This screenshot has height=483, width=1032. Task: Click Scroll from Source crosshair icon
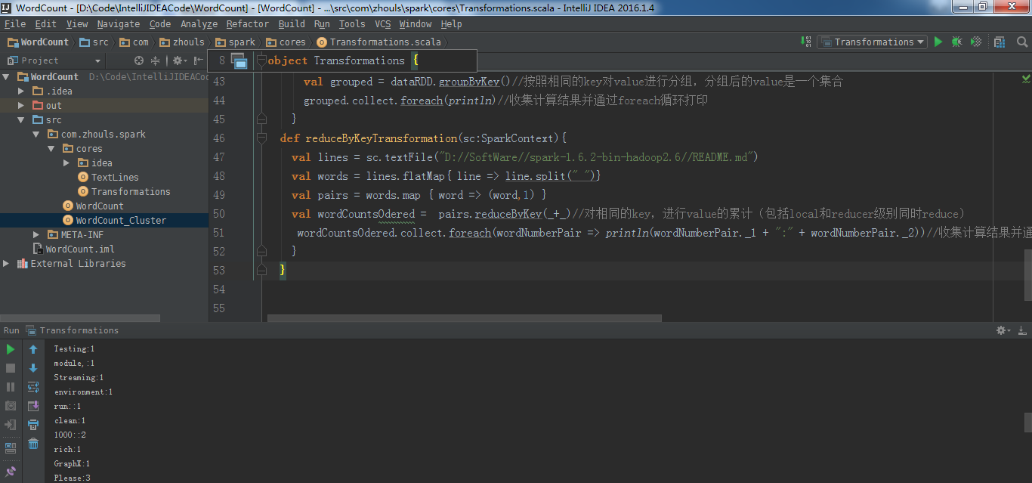[139, 60]
